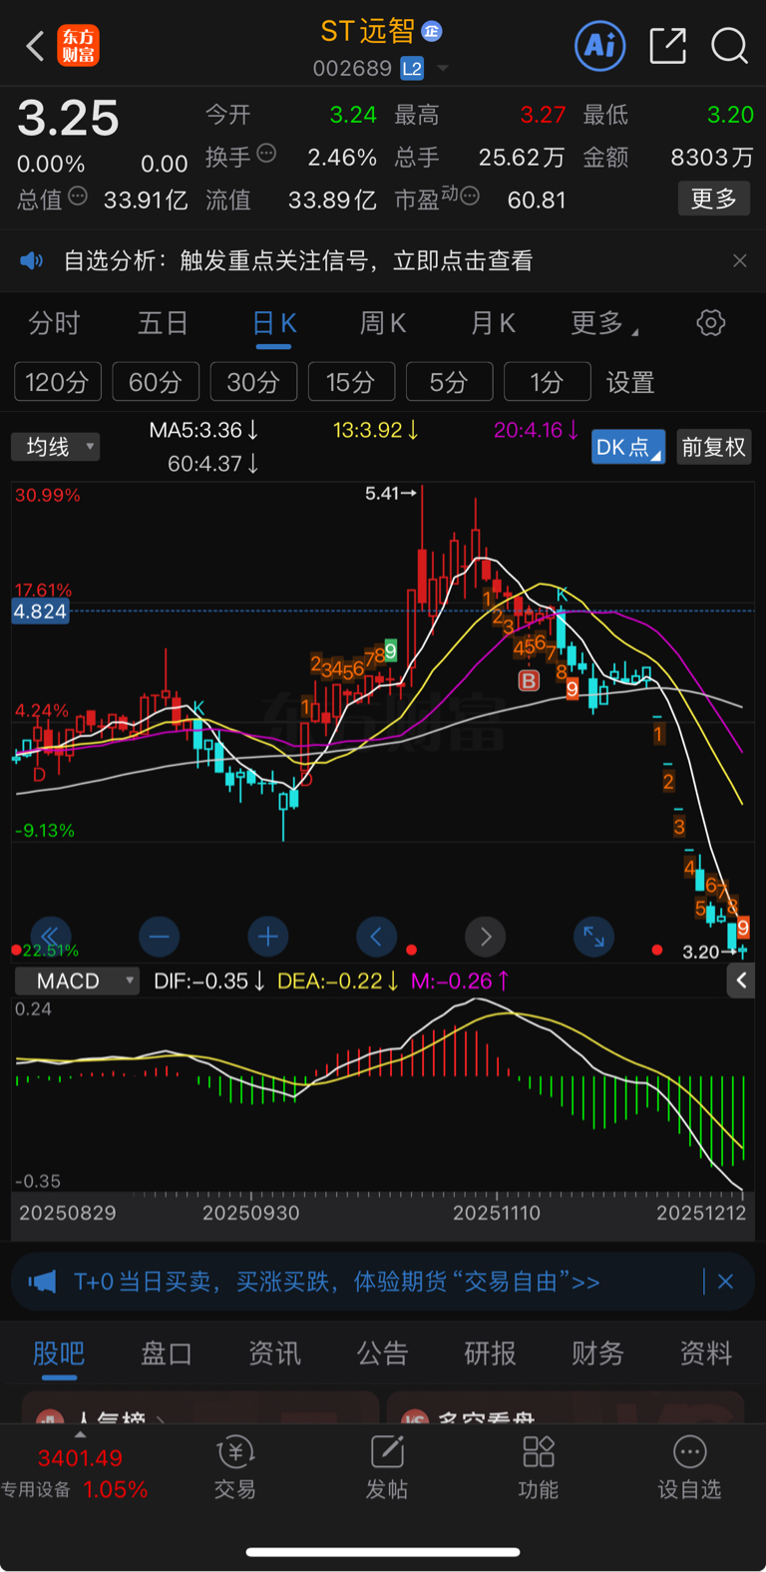Toggle the DK点 indicator button
The width and height of the screenshot is (766, 1572).
tap(627, 447)
